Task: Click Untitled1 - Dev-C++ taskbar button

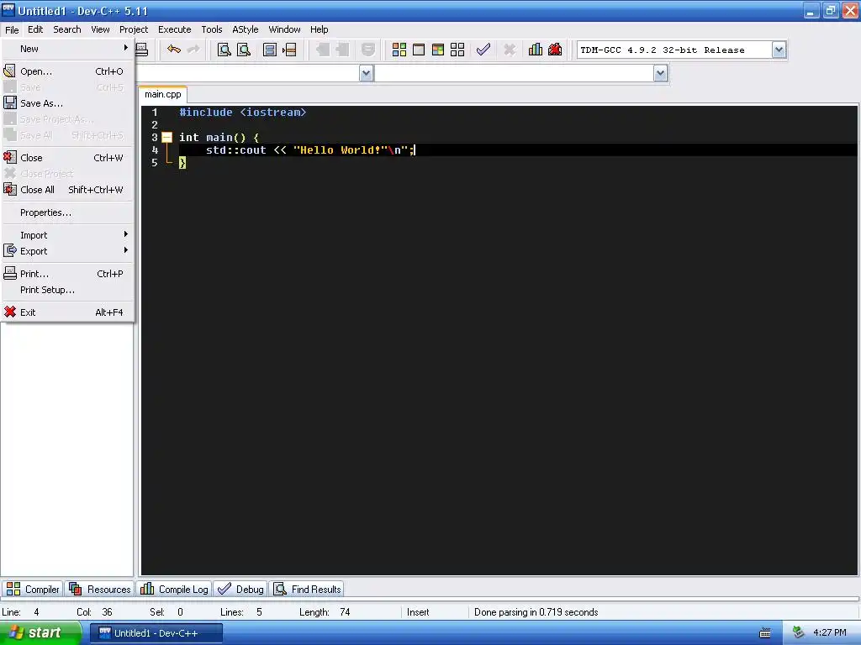Action: 156,633
